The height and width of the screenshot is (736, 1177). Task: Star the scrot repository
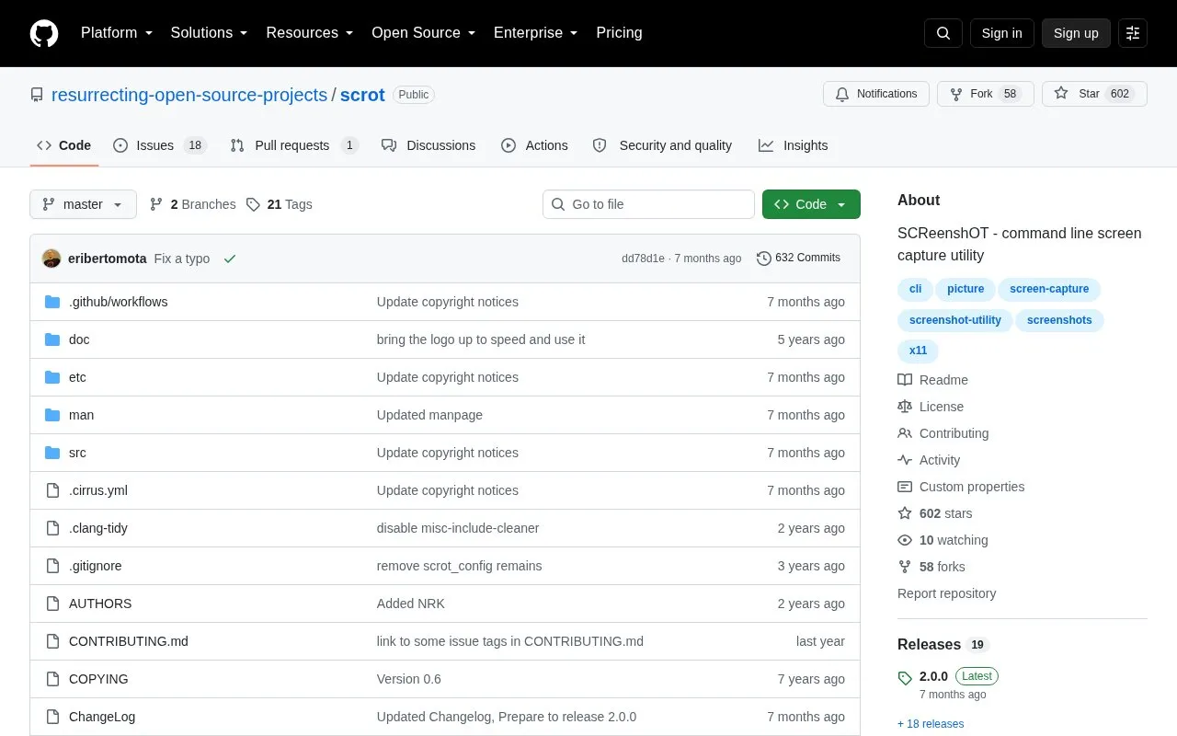1094,94
